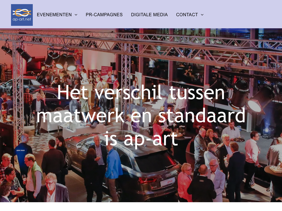The height and width of the screenshot is (211, 282).
Task: Open the Digitale Media link
Action: [149, 15]
